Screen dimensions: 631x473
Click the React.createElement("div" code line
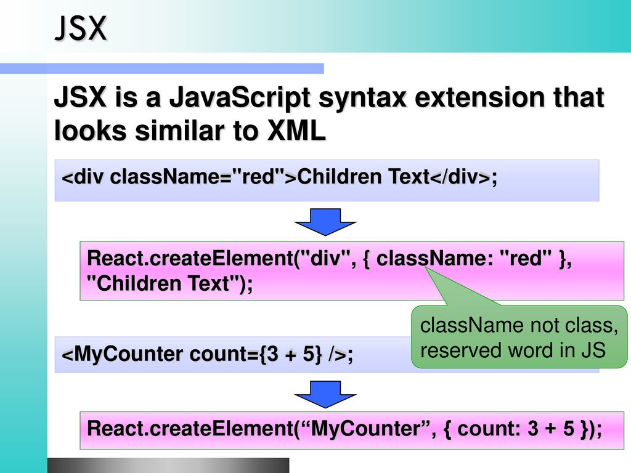(x=329, y=258)
